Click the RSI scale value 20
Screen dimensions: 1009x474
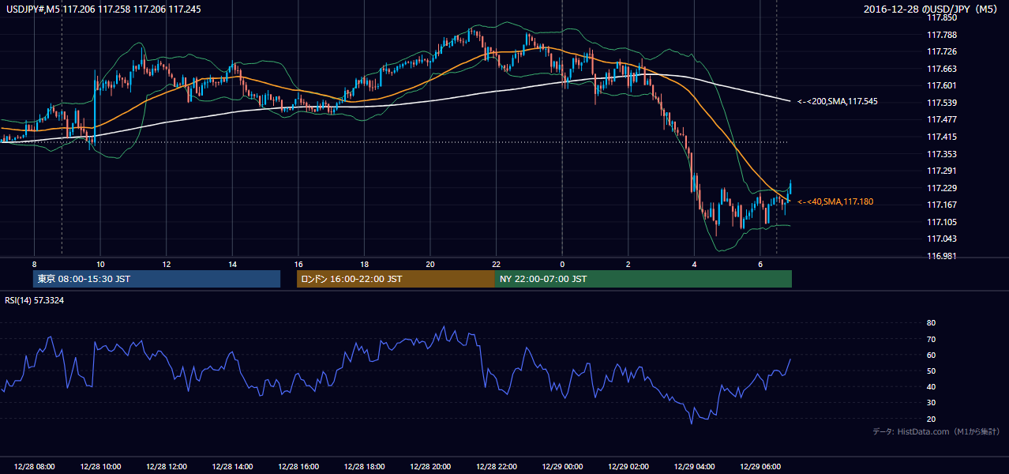pos(932,419)
